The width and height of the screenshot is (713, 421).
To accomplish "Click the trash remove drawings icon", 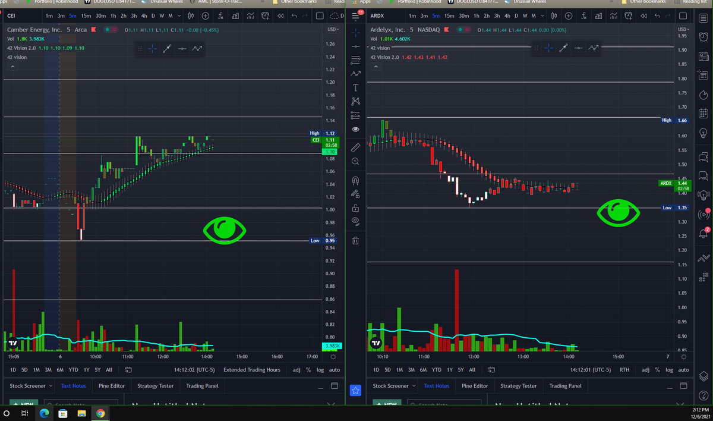I will [355, 241].
